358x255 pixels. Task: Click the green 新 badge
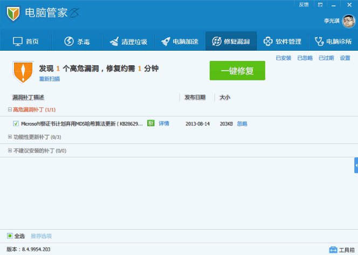[x=150, y=123]
